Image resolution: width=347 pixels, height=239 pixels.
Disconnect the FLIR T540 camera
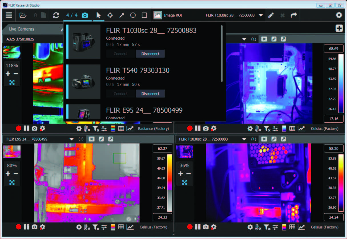point(150,94)
